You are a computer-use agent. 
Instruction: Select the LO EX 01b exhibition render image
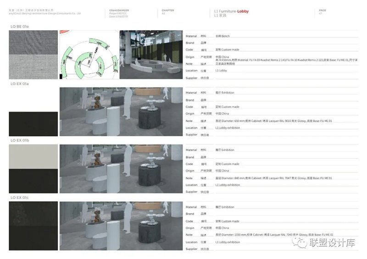pos(121,169)
